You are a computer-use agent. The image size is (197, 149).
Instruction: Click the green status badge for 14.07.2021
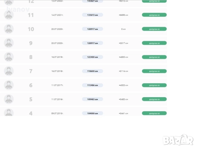pos(154,15)
